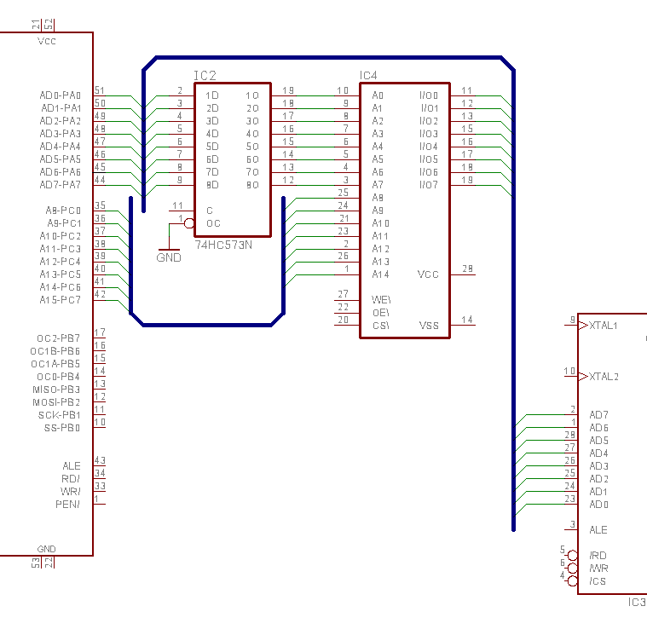Click the OC1B-PB6 pin label

pos(55,351)
